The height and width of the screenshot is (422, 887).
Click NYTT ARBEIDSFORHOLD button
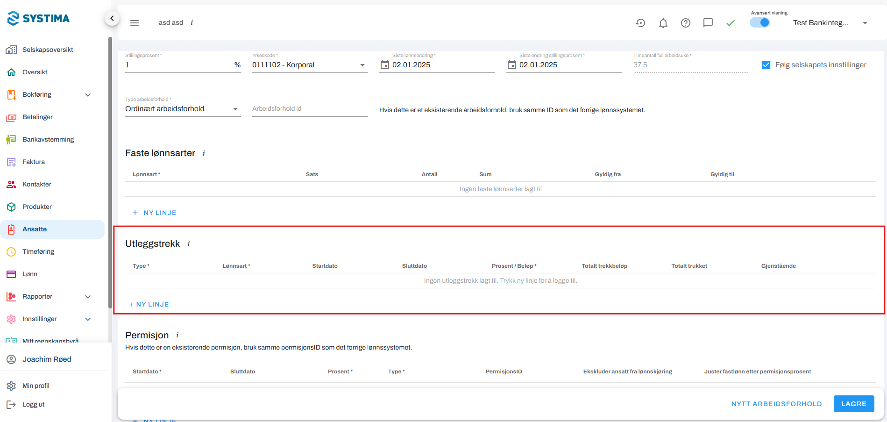pyautogui.click(x=776, y=404)
